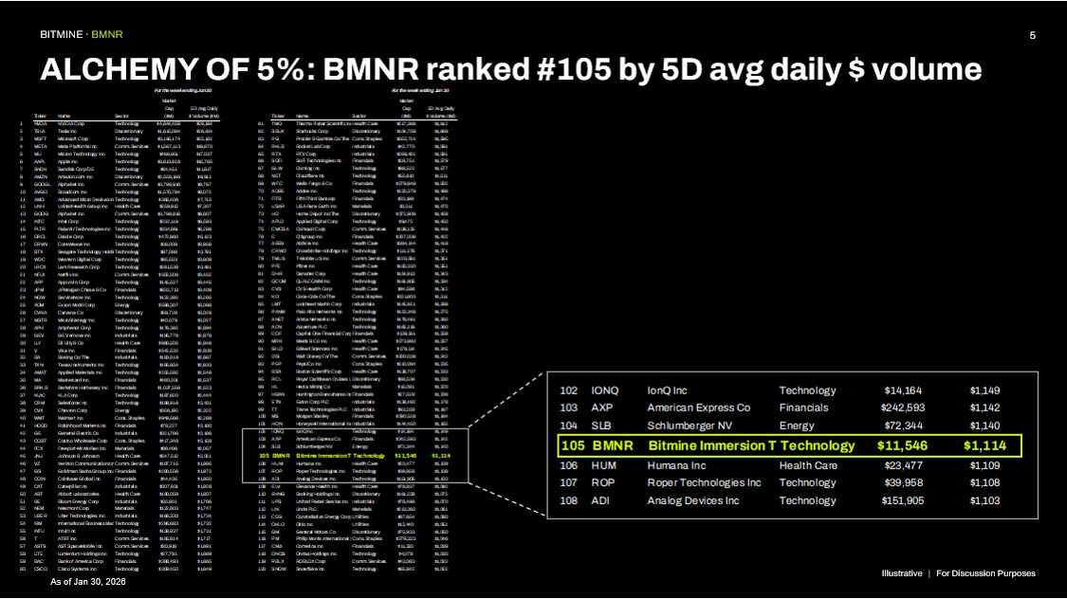1067x599 pixels.
Task: Click the $14,164 market cap for IonQ
Action: (903, 390)
